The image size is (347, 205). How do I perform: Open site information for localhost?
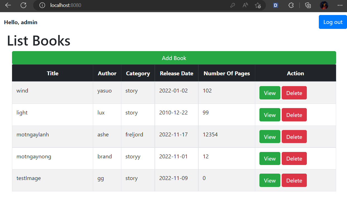point(42,5)
